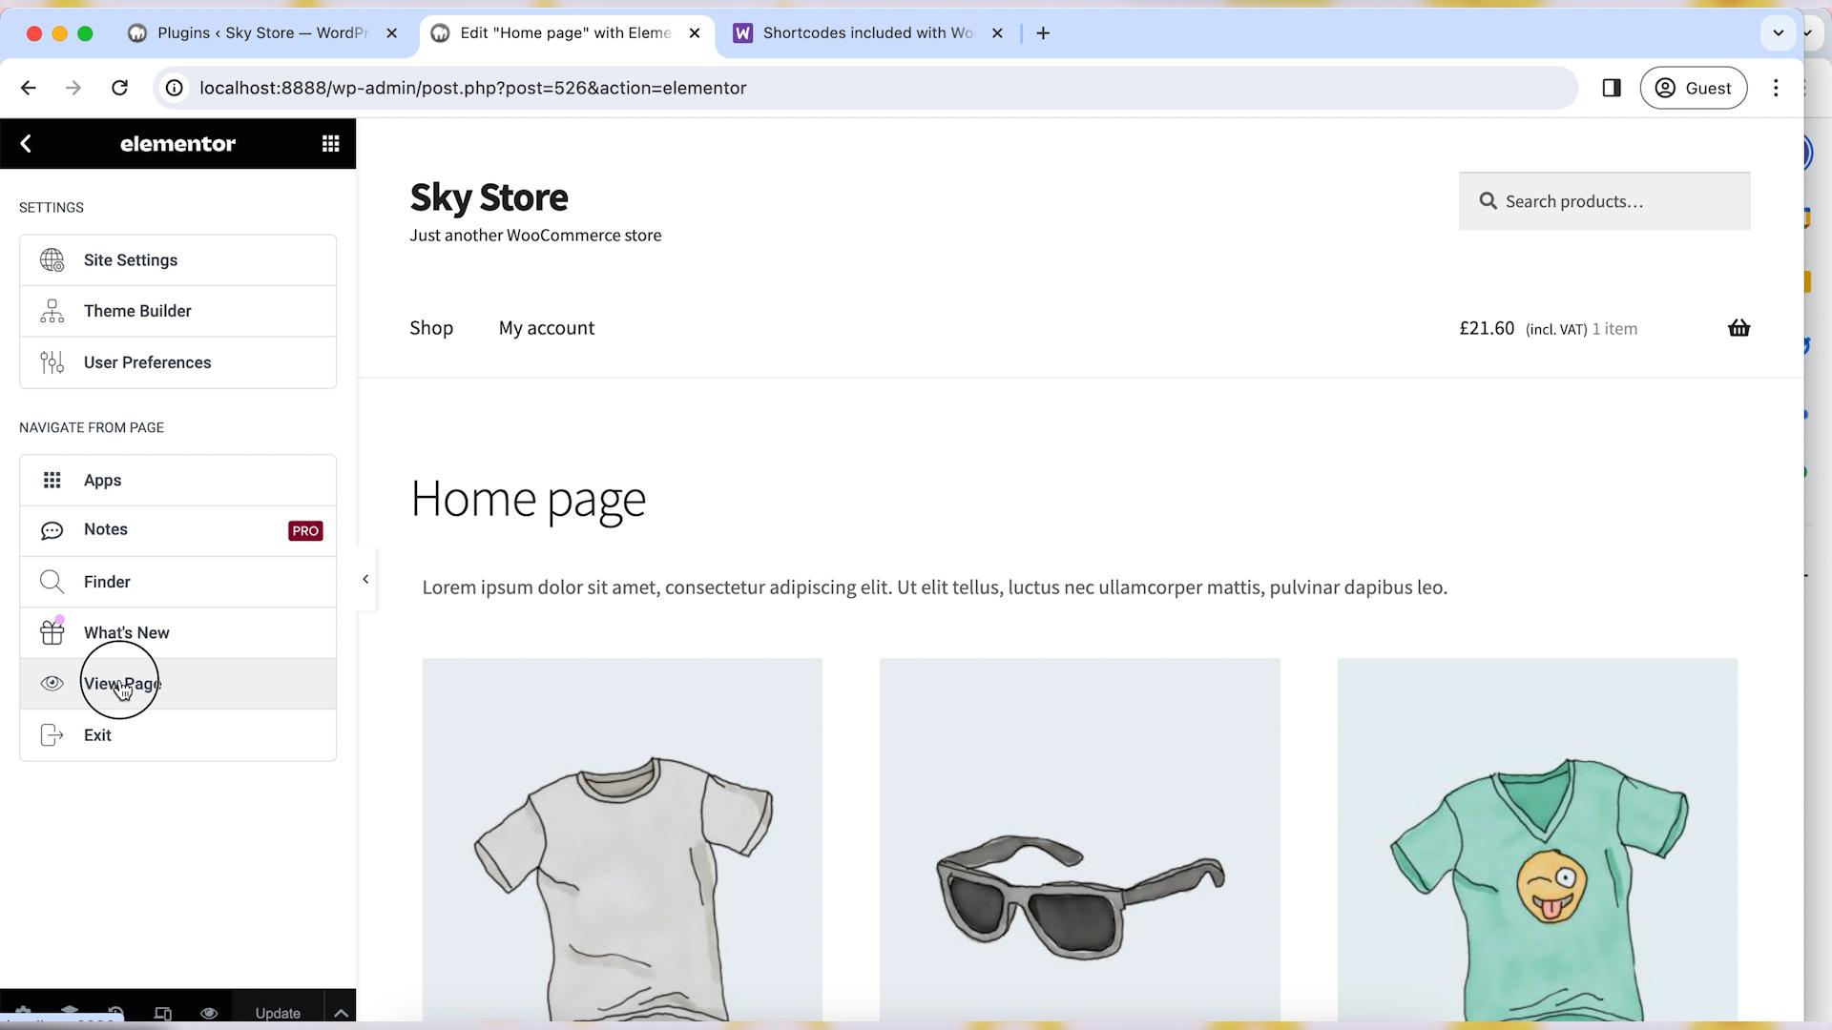Screen dimensions: 1832x1030
Task: Open the Shop menu in the store header
Action: click(431, 328)
